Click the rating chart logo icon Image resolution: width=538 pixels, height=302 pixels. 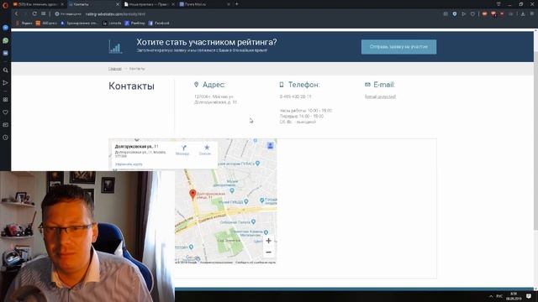[x=116, y=47]
